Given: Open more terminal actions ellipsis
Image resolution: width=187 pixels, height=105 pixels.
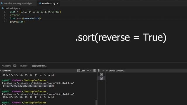Looking at the screenshot, I should 103,71.
